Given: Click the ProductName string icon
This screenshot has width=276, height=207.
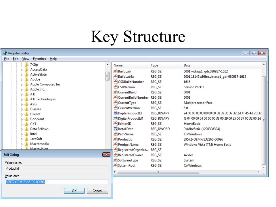Looking at the screenshot, I should pyautogui.click(x=115, y=144).
